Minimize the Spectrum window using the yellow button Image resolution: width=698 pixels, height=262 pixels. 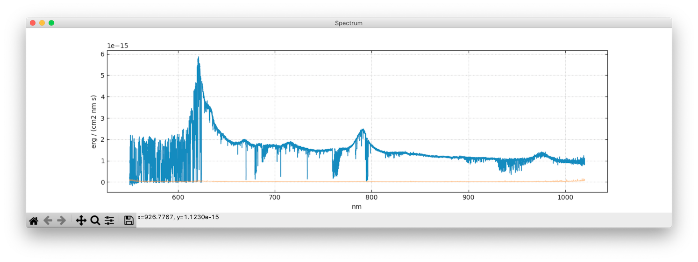pos(42,23)
